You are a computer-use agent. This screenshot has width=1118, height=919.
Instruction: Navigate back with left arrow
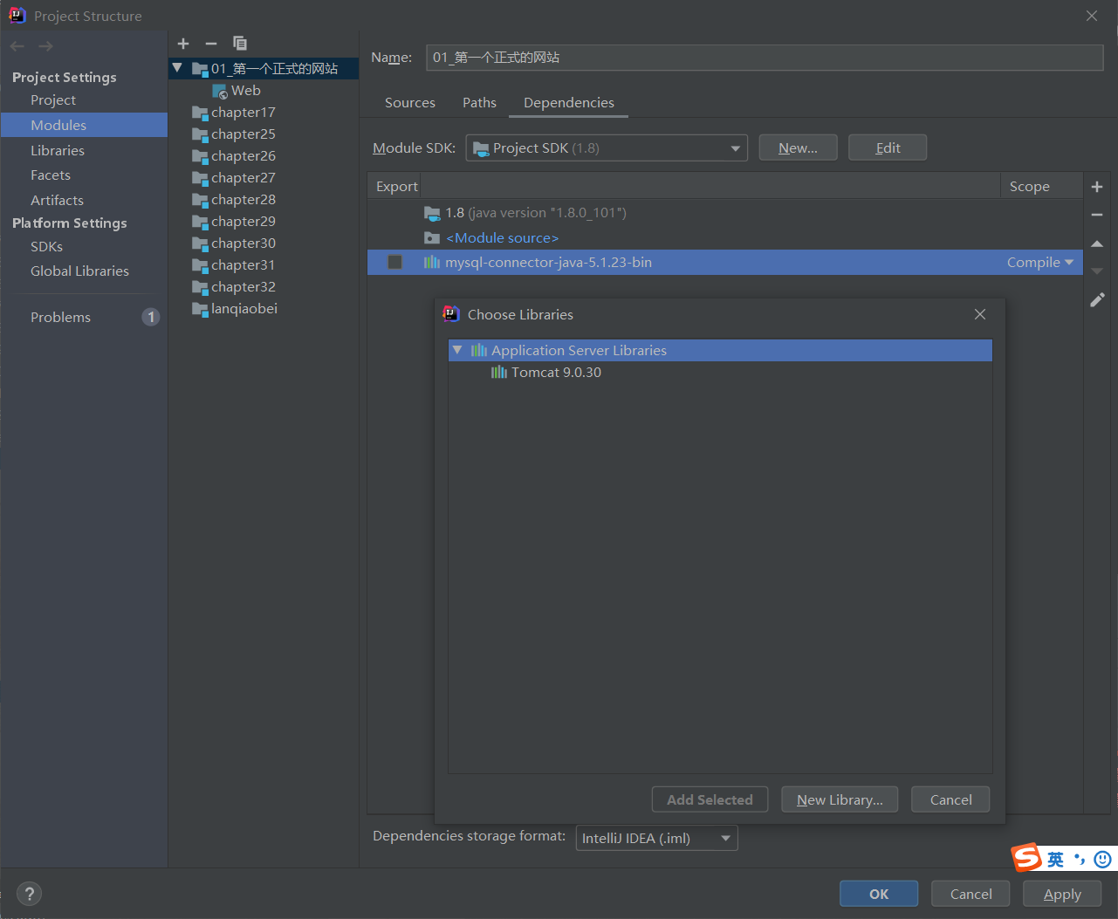17,45
